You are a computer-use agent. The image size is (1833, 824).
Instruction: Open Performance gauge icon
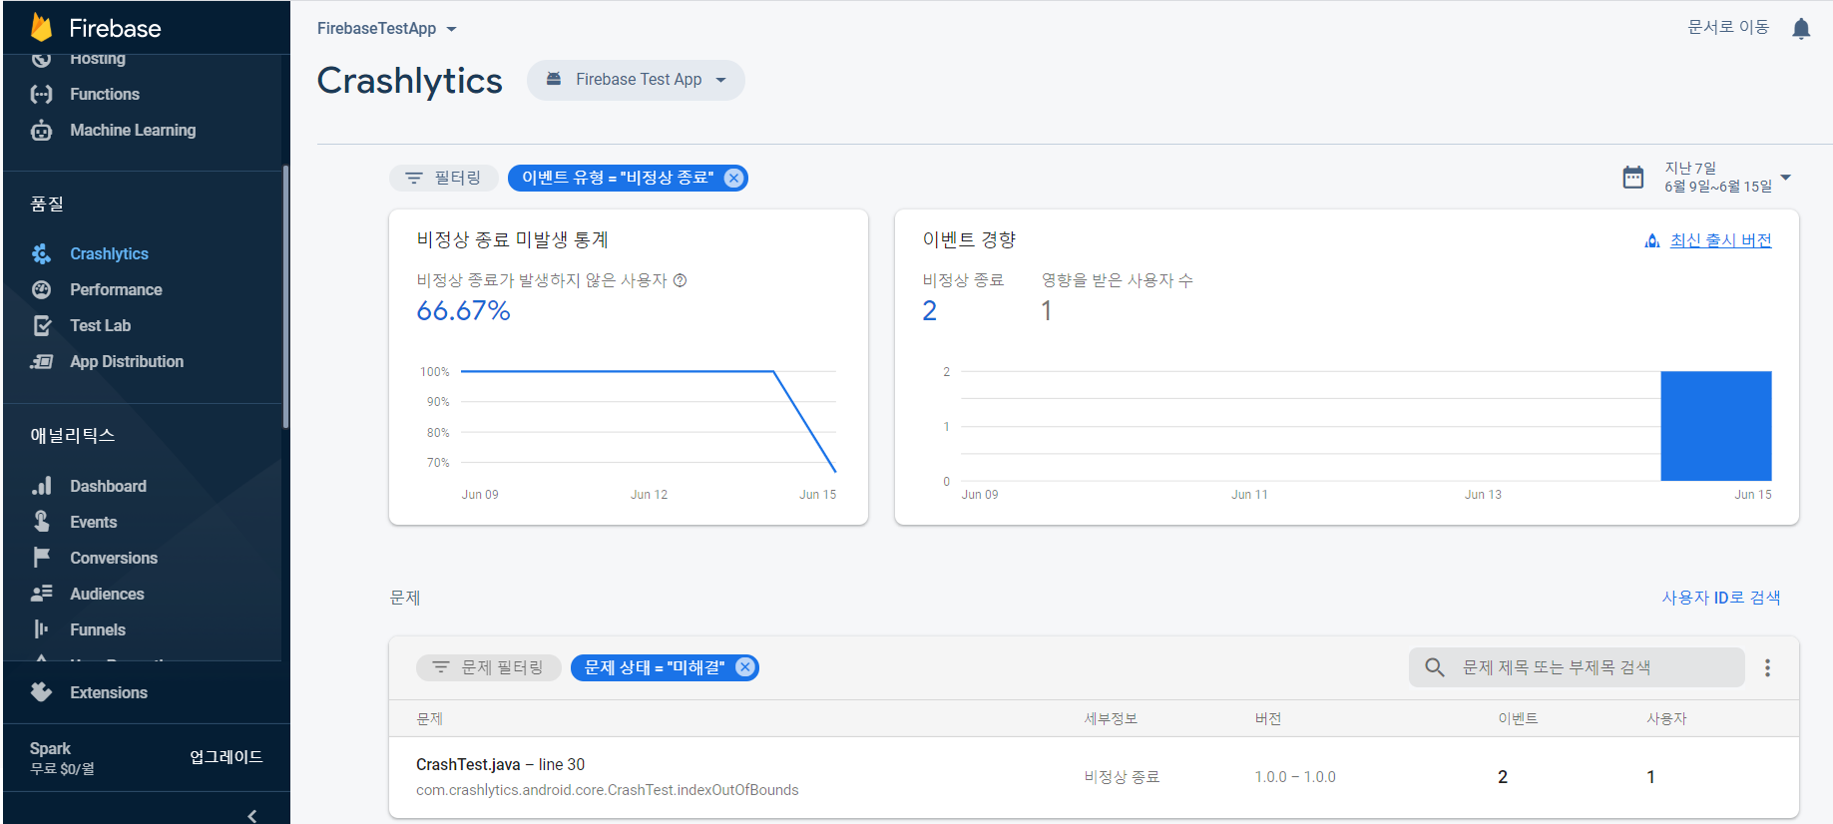tap(41, 289)
